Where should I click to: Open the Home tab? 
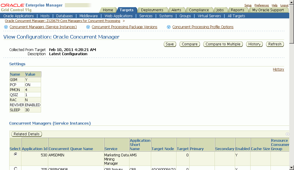tap(108, 10)
